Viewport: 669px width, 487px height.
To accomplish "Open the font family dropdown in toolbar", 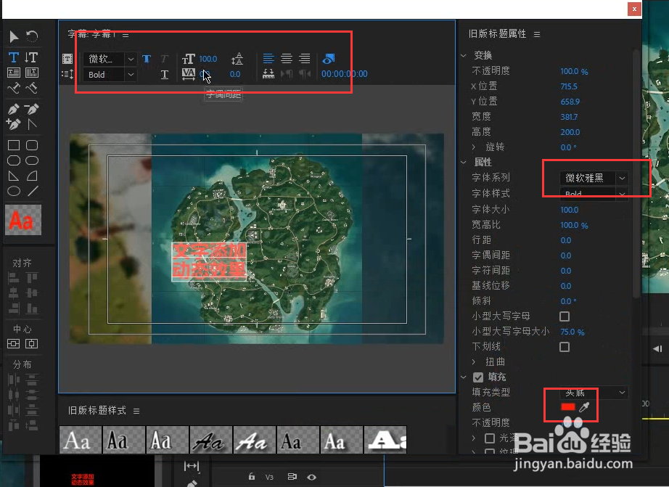I will coord(110,59).
